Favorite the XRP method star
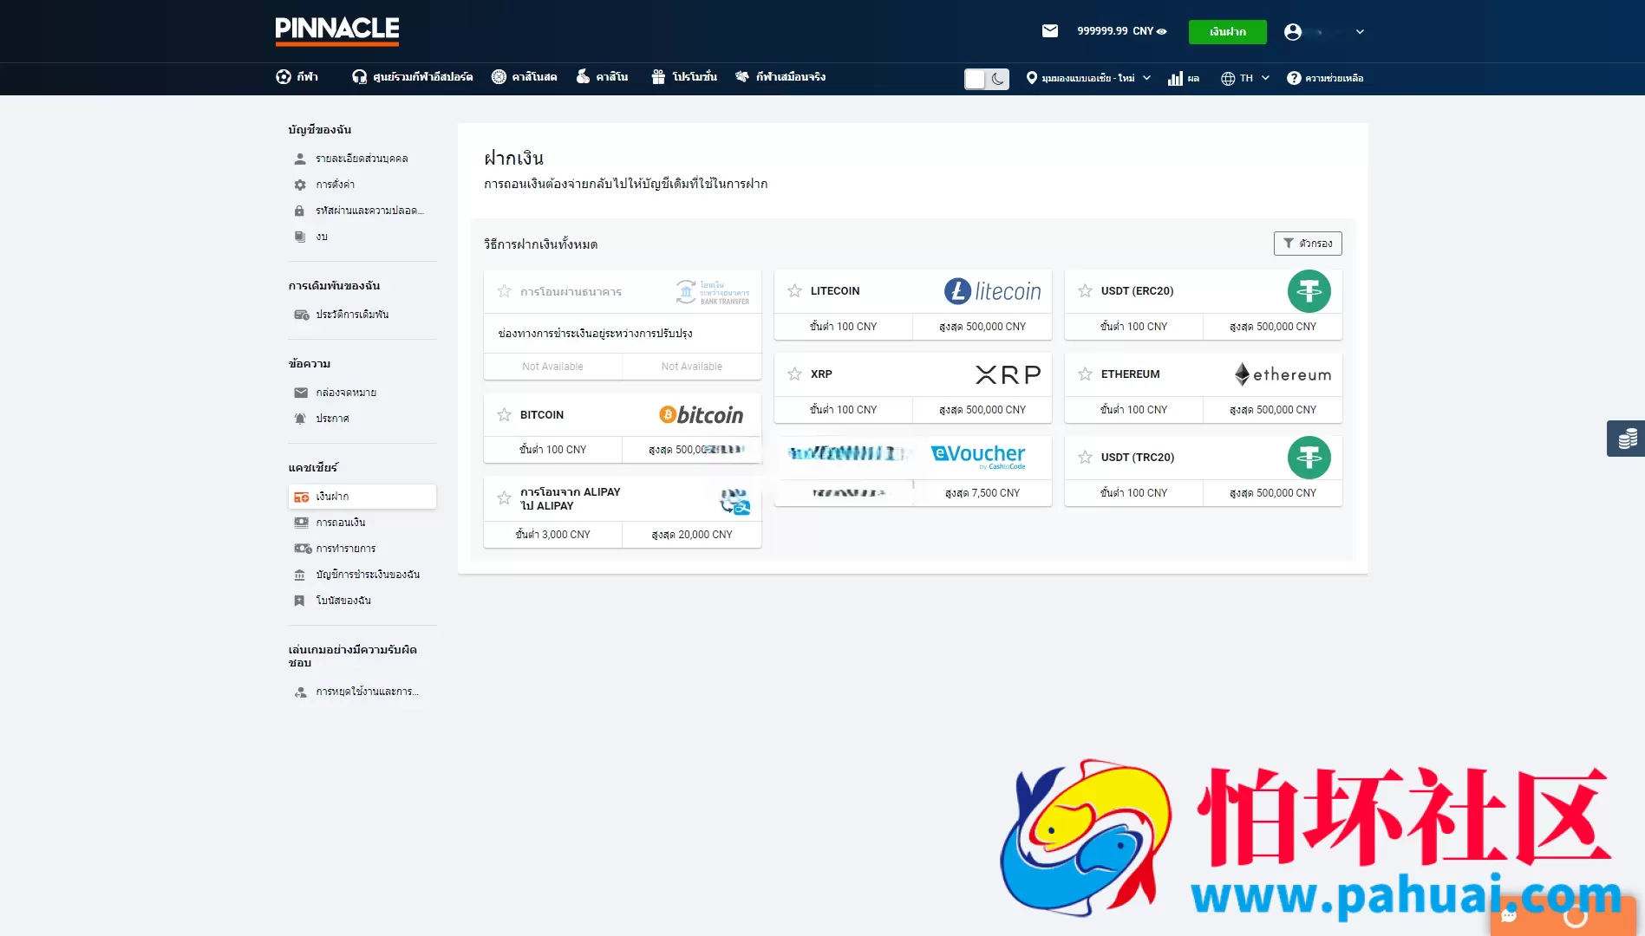The image size is (1645, 936). click(794, 374)
